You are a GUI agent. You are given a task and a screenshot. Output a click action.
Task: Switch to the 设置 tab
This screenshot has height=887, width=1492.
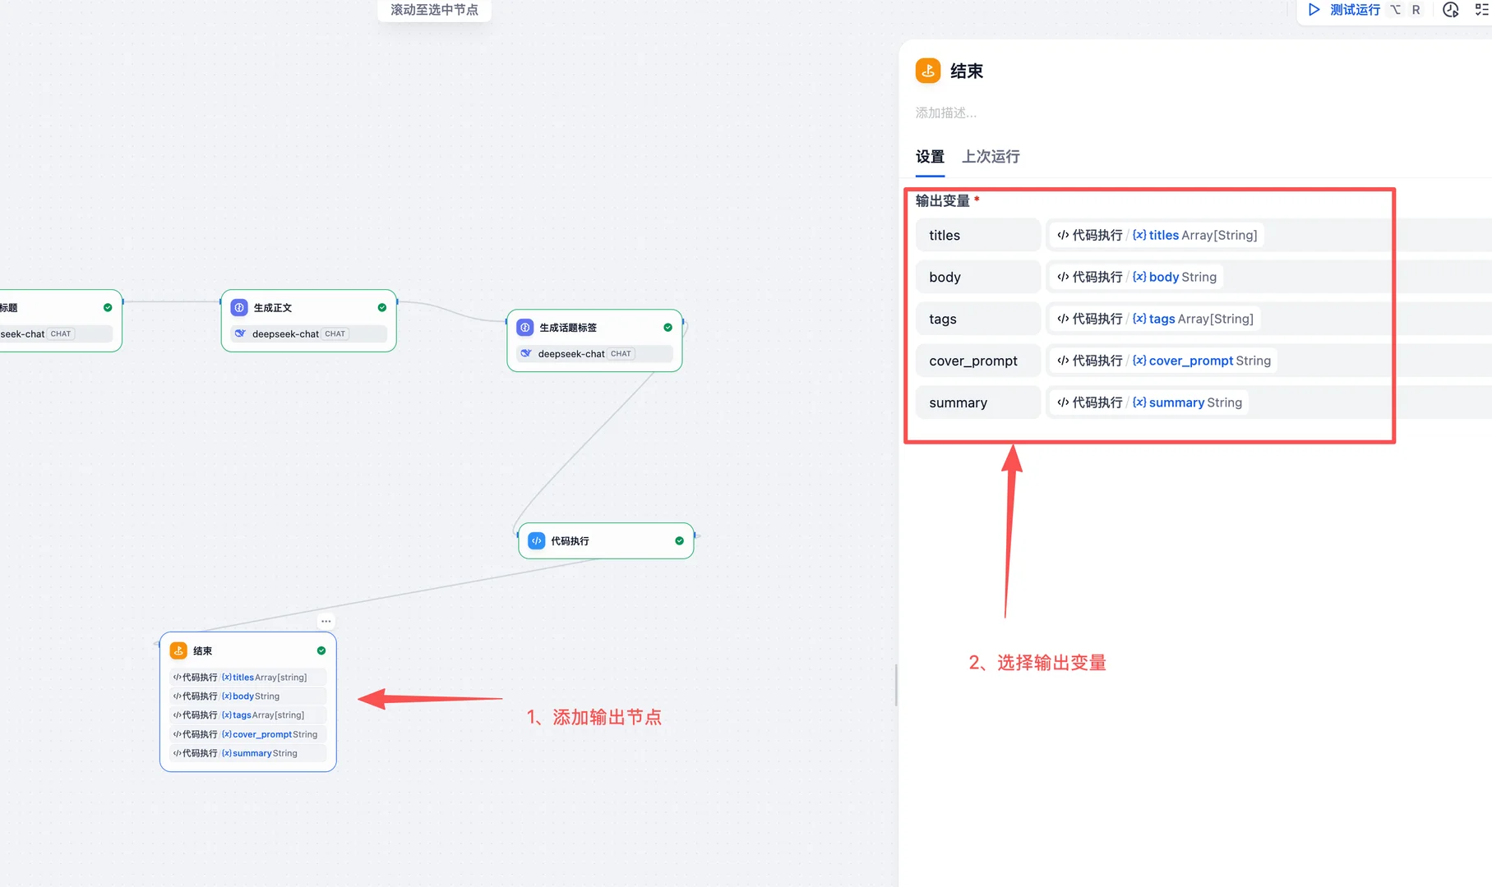coord(930,156)
